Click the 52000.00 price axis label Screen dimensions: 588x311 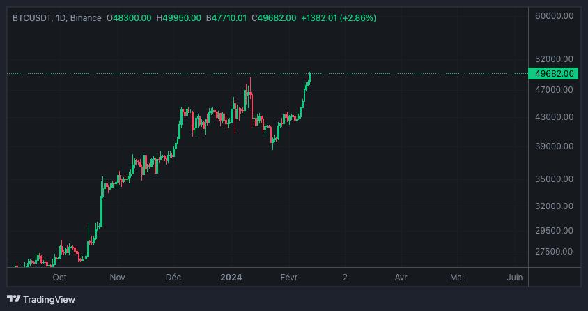pos(555,59)
